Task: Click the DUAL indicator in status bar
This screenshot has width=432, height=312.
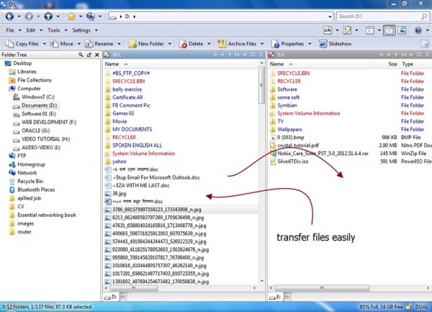Action: pyautogui.click(x=421, y=307)
